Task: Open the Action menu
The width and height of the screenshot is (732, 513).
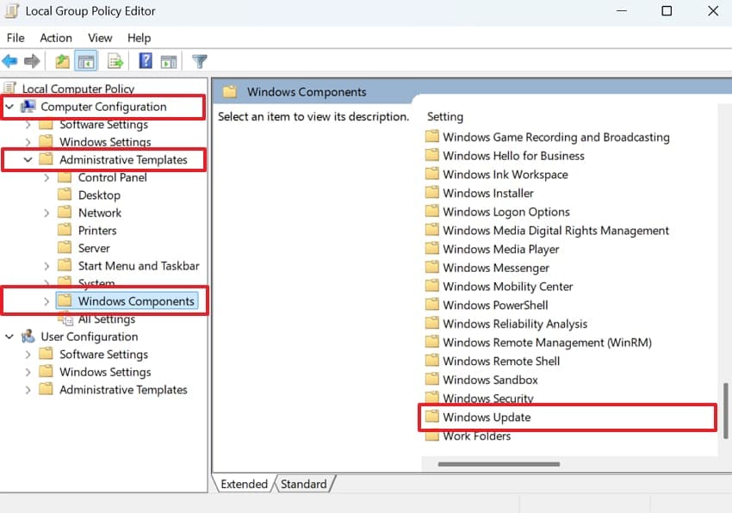Action: pos(56,38)
